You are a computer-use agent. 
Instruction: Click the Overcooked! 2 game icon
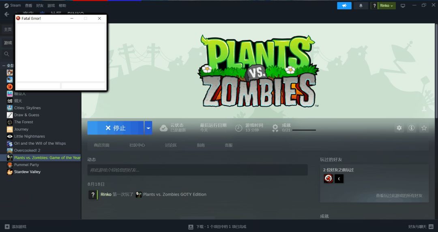[10, 150]
